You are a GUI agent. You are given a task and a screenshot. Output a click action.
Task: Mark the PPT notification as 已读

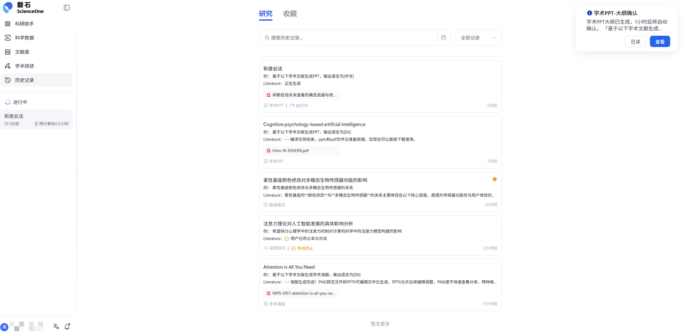point(635,41)
